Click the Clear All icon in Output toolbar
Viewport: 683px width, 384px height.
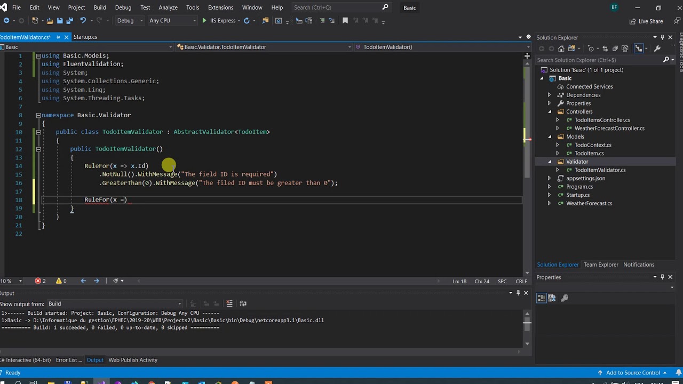229,303
